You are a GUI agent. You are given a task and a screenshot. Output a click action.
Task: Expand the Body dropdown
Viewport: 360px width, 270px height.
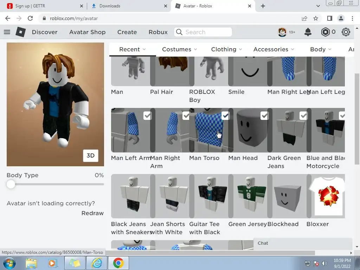click(321, 49)
